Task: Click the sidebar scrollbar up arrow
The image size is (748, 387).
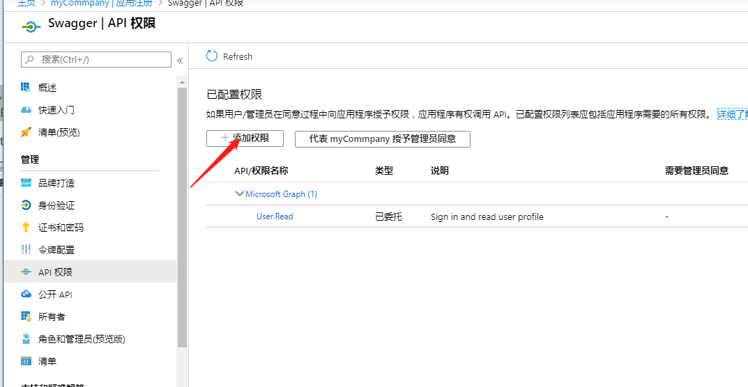Action: (182, 82)
